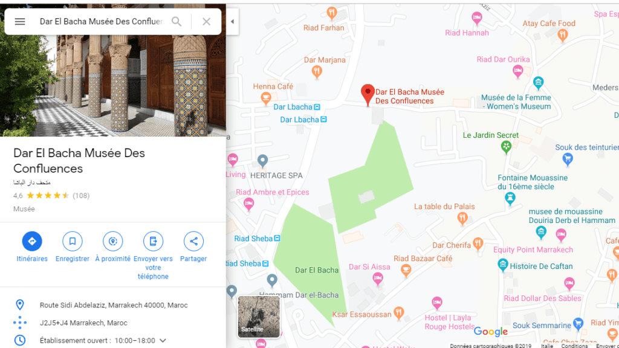
Task: Click the magnifier search icon
Action: pyautogui.click(x=177, y=22)
